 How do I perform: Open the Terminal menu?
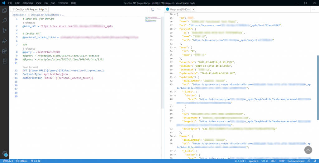tap(63, 3)
